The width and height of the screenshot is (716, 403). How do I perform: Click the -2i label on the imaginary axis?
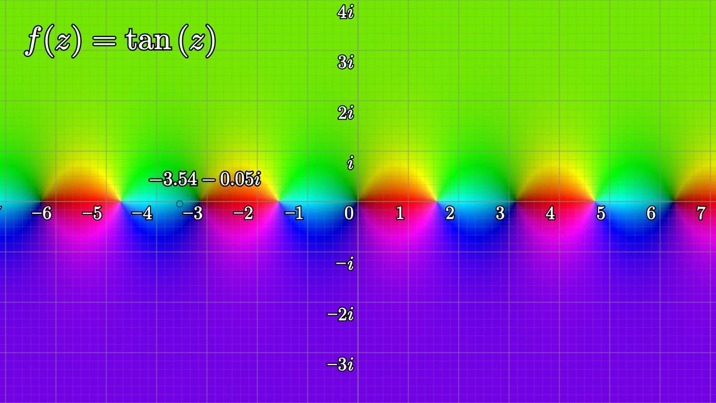(x=340, y=315)
